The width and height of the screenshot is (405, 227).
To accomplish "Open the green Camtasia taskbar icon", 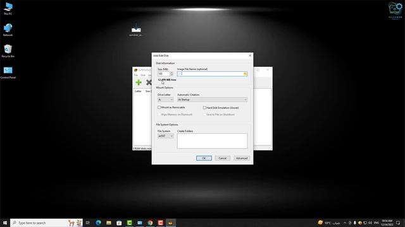I will click(x=129, y=223).
